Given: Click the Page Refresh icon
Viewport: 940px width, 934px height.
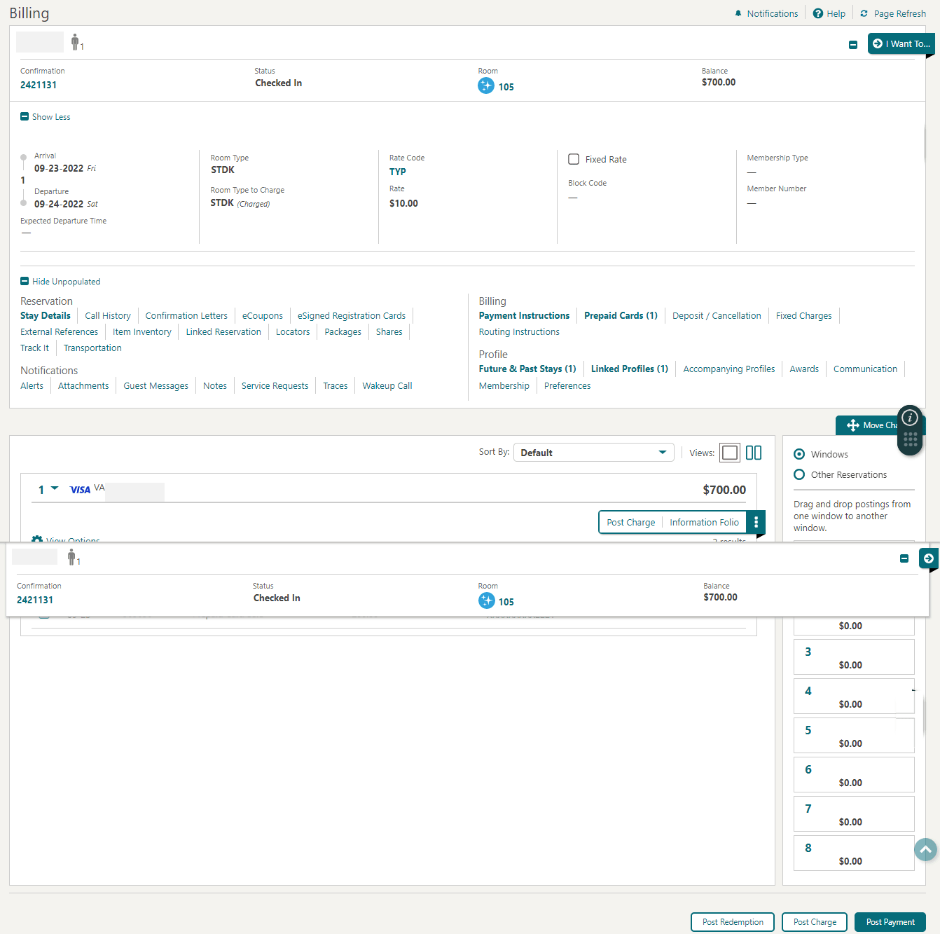Looking at the screenshot, I should [x=864, y=13].
